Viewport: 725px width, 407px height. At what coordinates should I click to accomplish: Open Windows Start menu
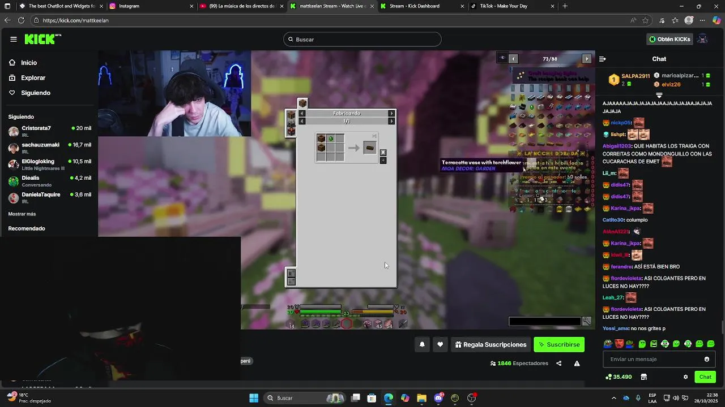pyautogui.click(x=254, y=398)
